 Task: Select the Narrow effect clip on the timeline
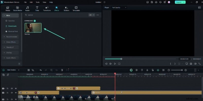147,92
